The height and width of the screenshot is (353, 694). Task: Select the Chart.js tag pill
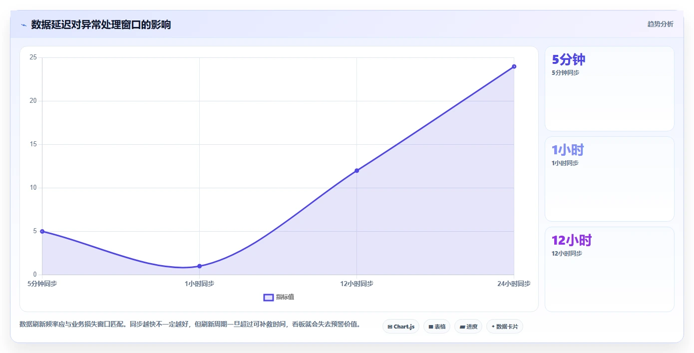coord(401,327)
